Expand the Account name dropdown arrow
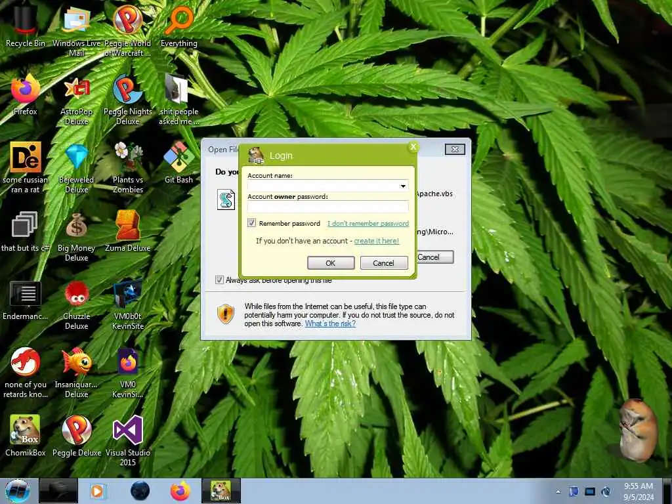672x504 pixels. point(403,186)
